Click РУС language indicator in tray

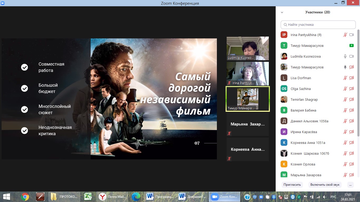tap(333, 197)
